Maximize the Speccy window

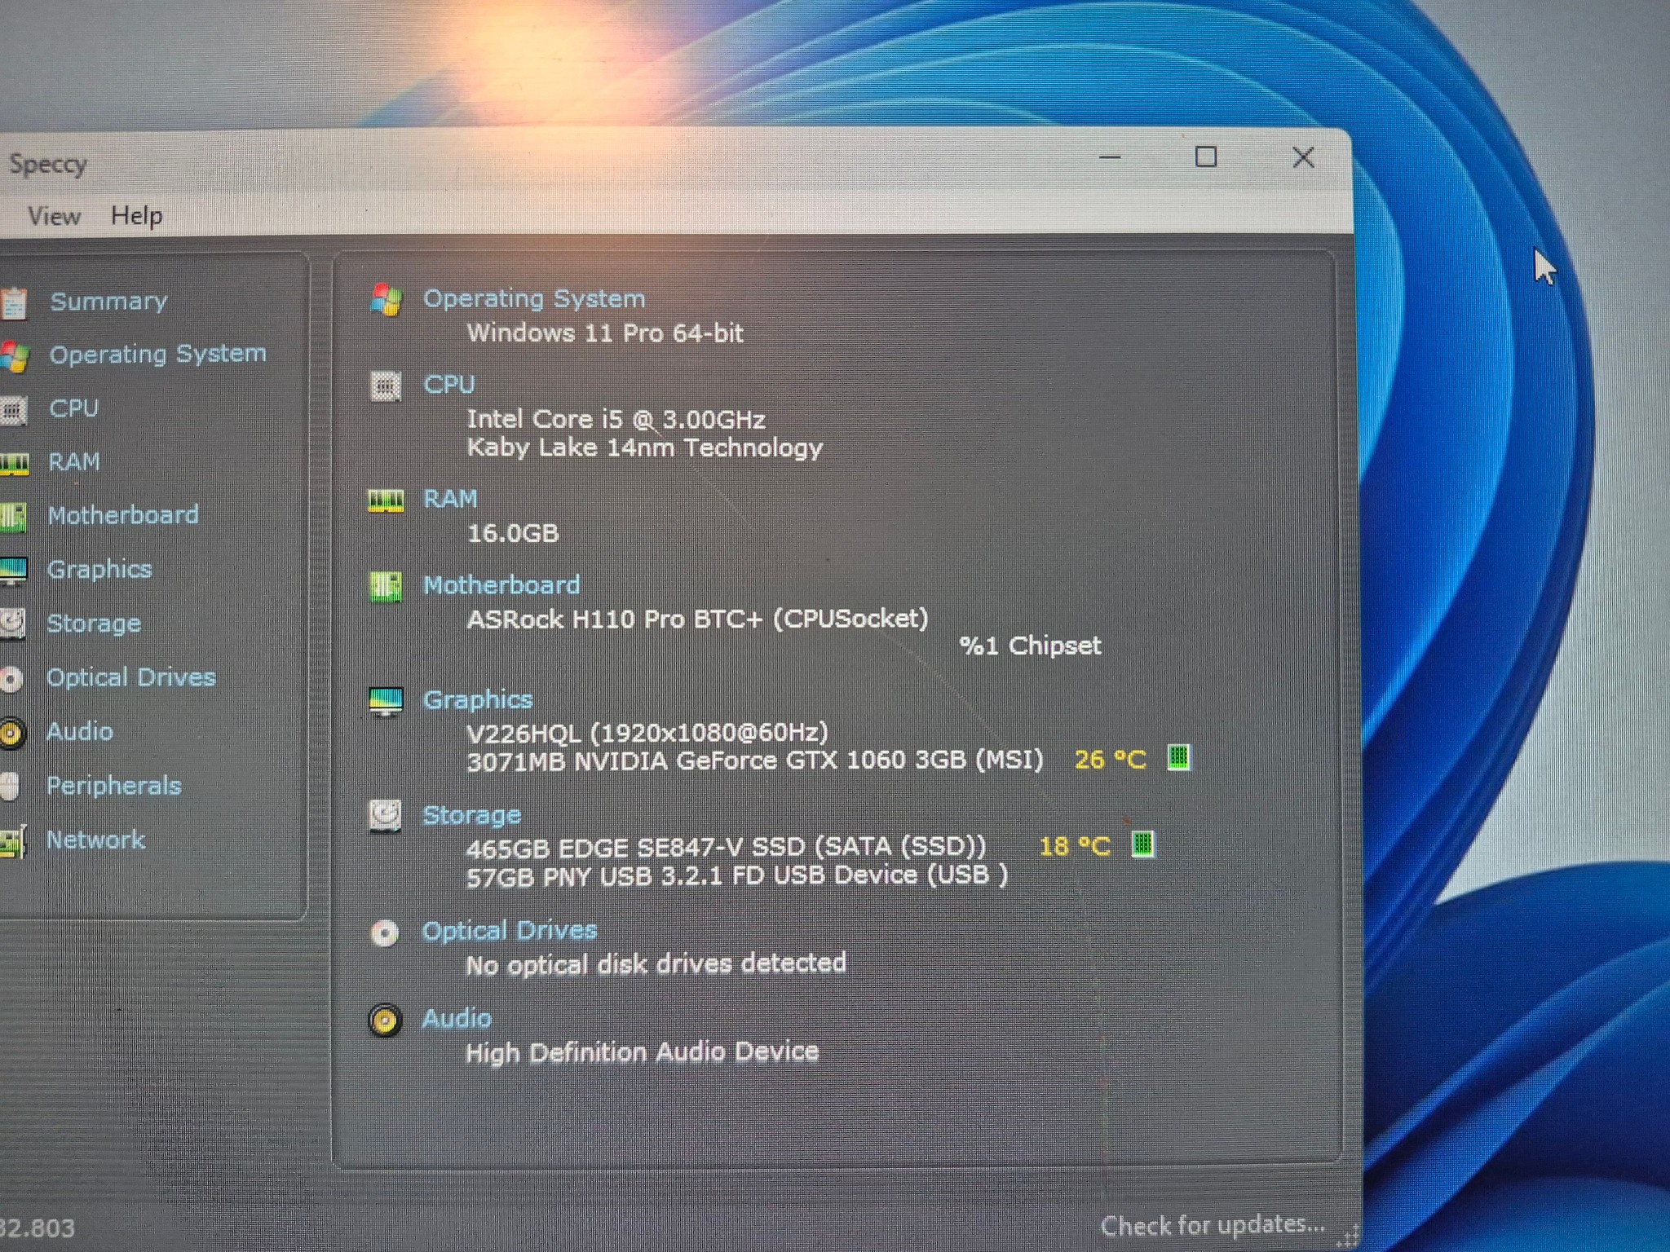pos(1206,156)
